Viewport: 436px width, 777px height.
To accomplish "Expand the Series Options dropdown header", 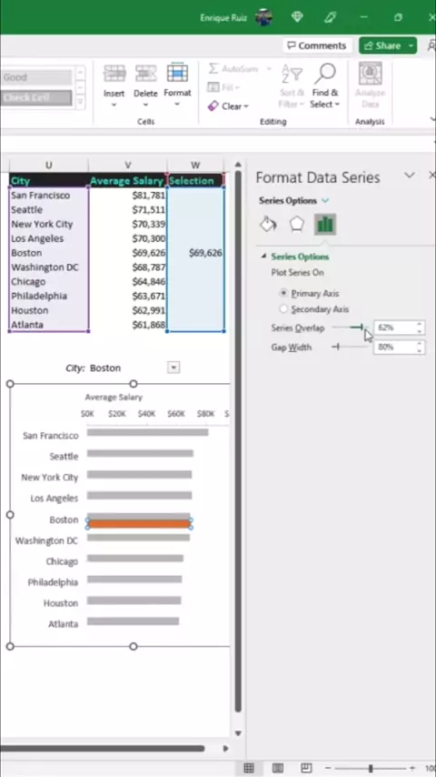I will [294, 201].
